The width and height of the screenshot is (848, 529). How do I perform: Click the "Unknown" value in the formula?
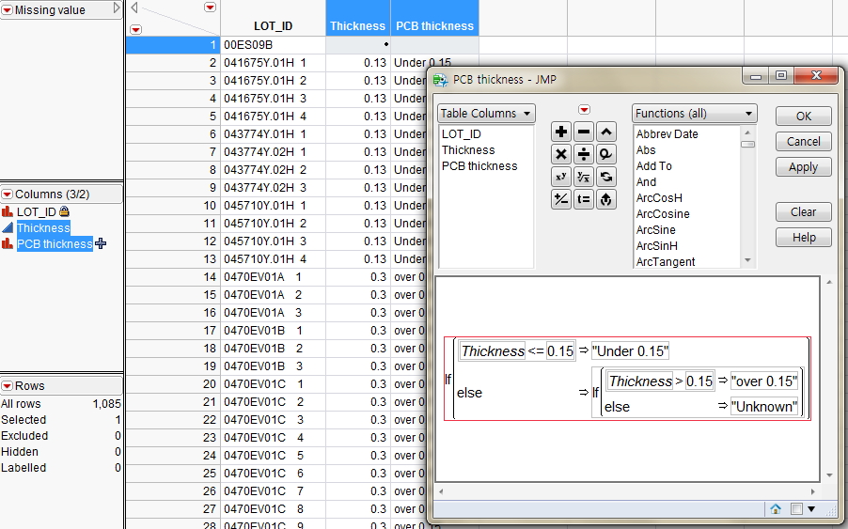tap(764, 407)
